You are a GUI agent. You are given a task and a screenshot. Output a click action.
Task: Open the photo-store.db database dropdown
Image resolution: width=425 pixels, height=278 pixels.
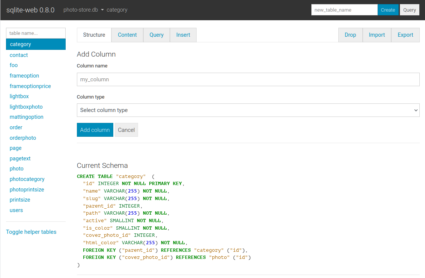[84, 10]
